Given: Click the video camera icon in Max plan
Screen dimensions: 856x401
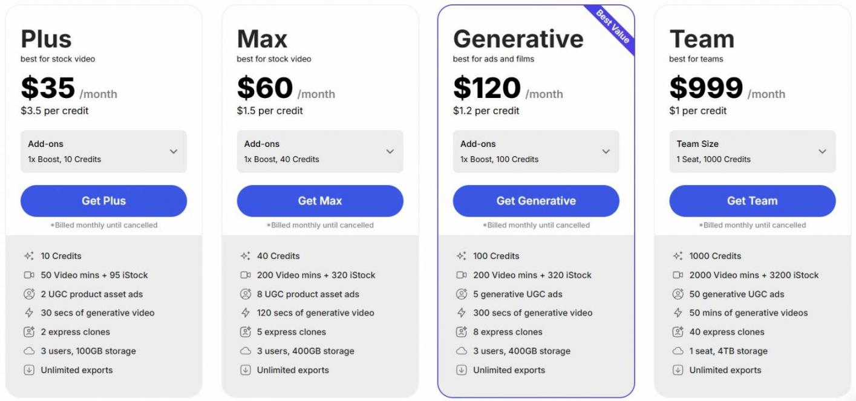Looking at the screenshot, I should [245, 275].
